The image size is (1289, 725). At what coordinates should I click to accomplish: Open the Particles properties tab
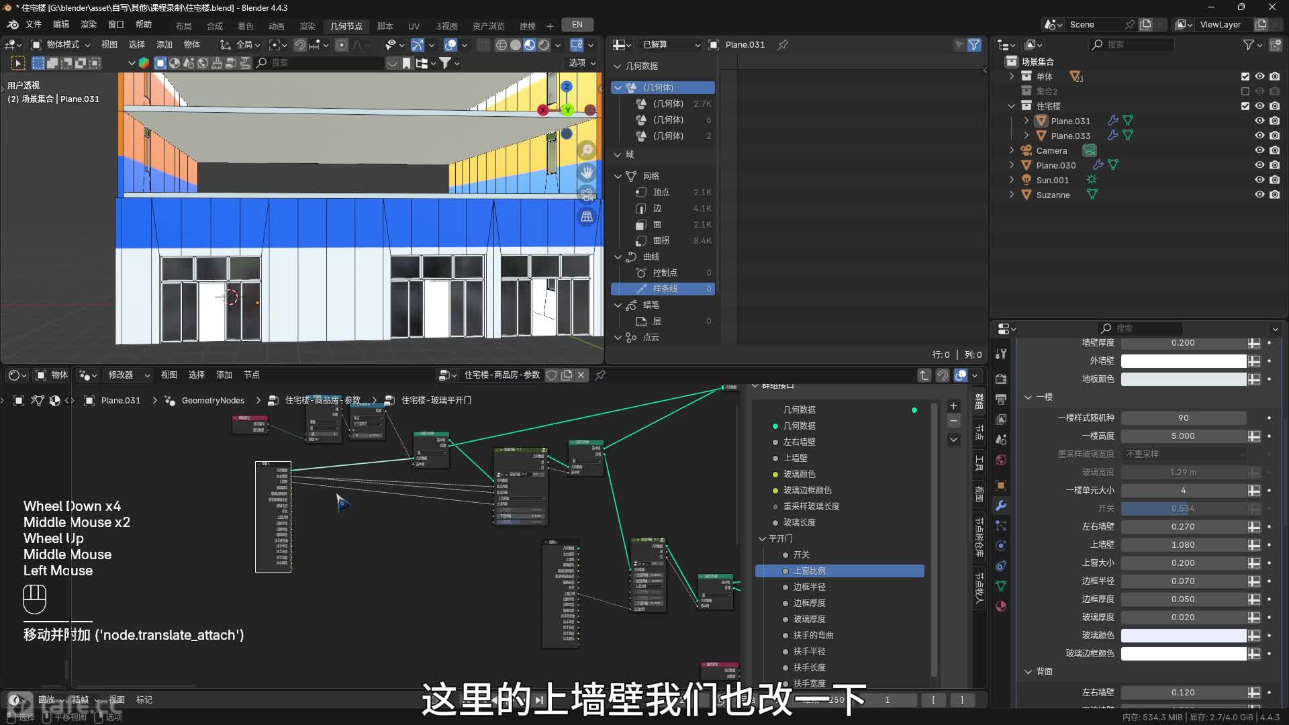1001,526
